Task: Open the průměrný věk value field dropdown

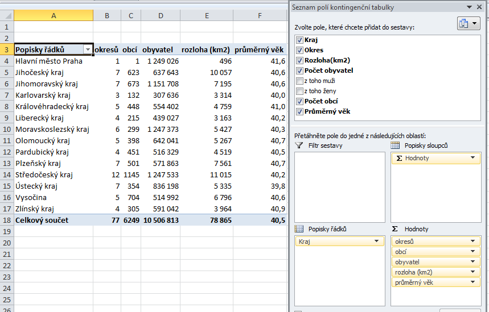Action: point(473,282)
